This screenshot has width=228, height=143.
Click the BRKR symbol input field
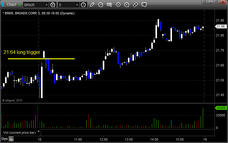[x=34, y=5]
